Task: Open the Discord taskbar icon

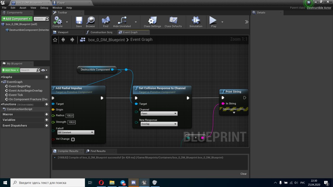Action: pos(133,183)
